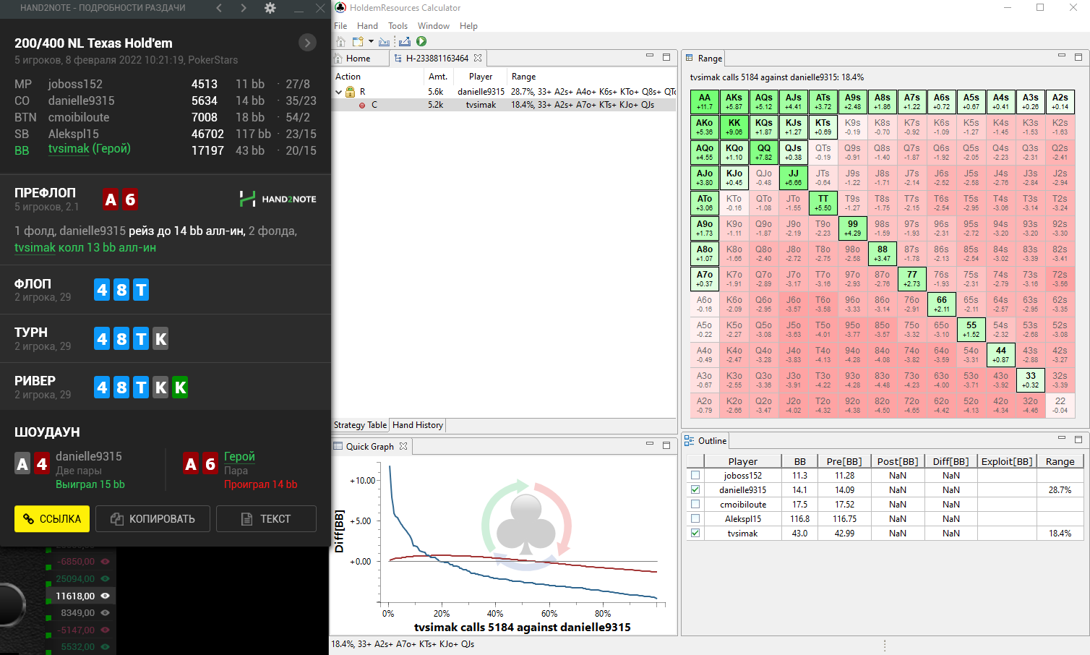Viewport: 1090px width, 655px height.
Task: Click the HoldemResources Calculator title icon
Action: coord(340,7)
